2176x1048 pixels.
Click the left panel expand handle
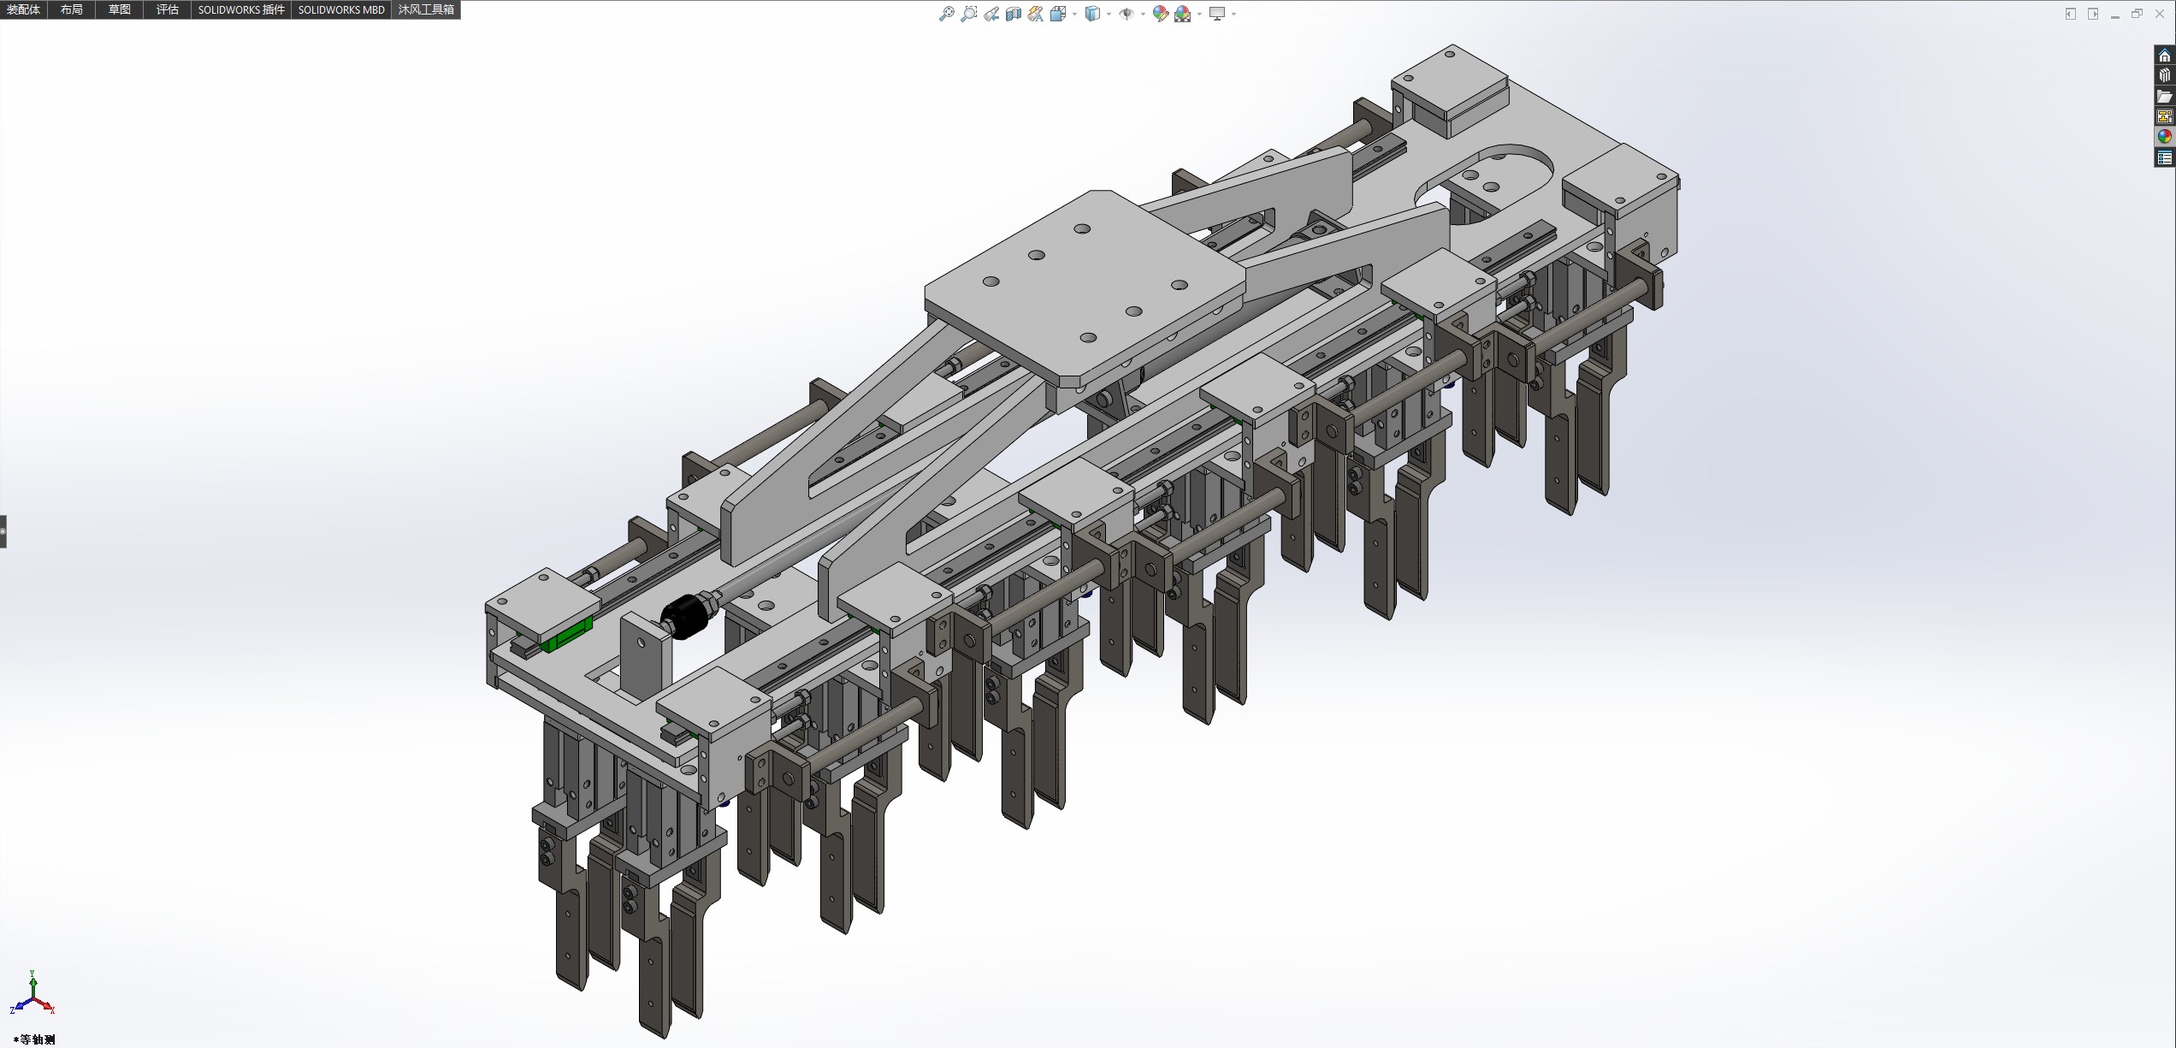3,531
